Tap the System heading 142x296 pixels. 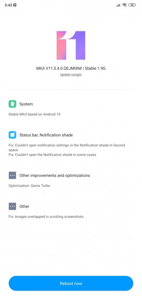point(26,104)
